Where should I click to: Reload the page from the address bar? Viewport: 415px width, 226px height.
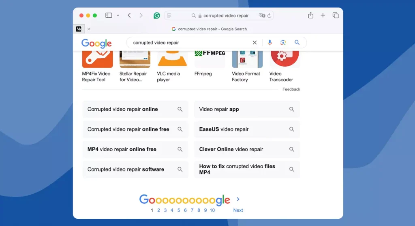coord(269,16)
